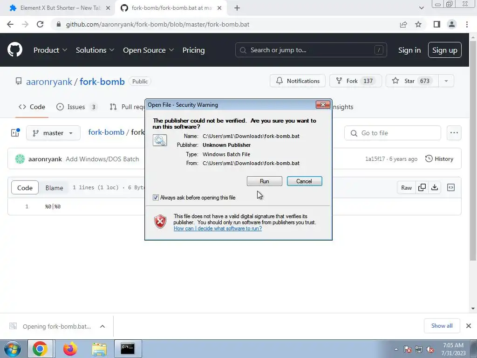This screenshot has height=358, width=477.
Task: View the Raw file
Action: [406, 187]
